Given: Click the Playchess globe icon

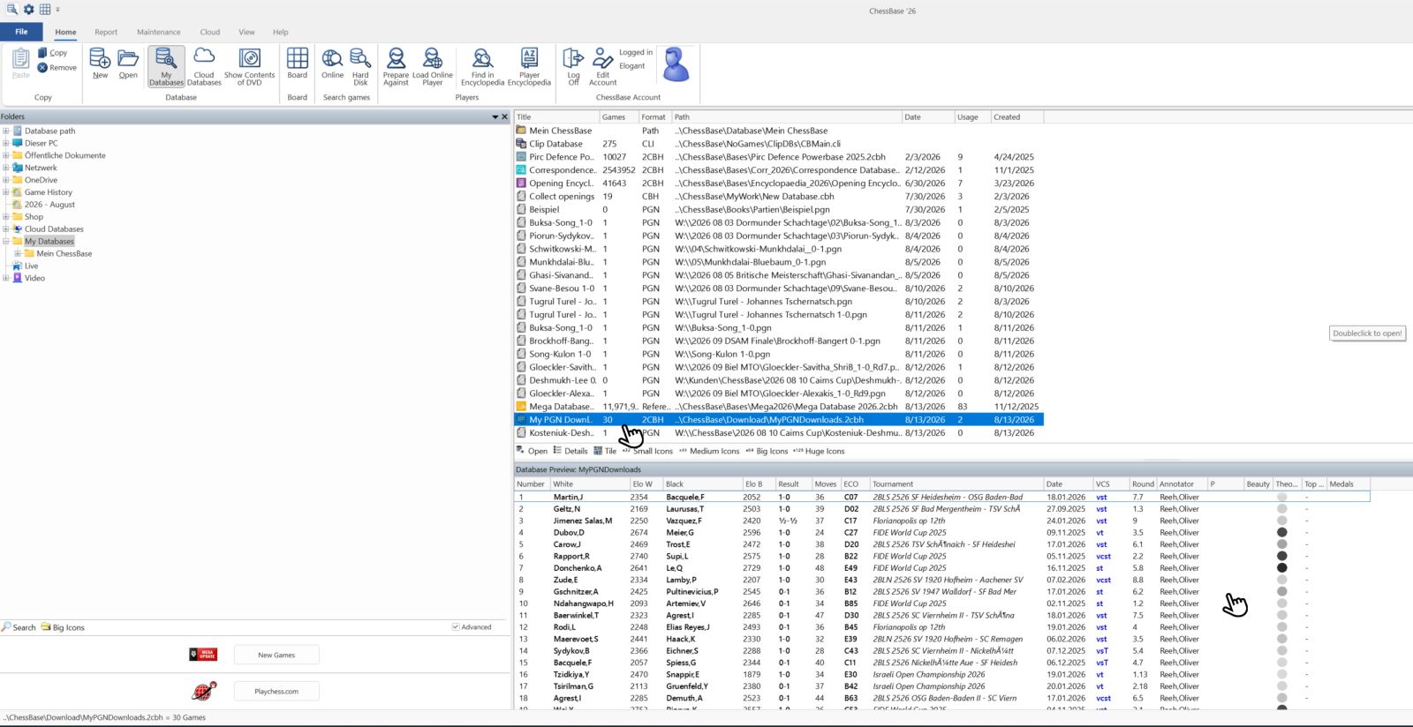Looking at the screenshot, I should click(204, 691).
